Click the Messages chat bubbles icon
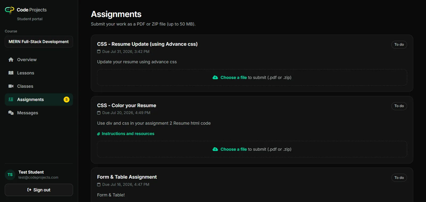 click(11, 113)
